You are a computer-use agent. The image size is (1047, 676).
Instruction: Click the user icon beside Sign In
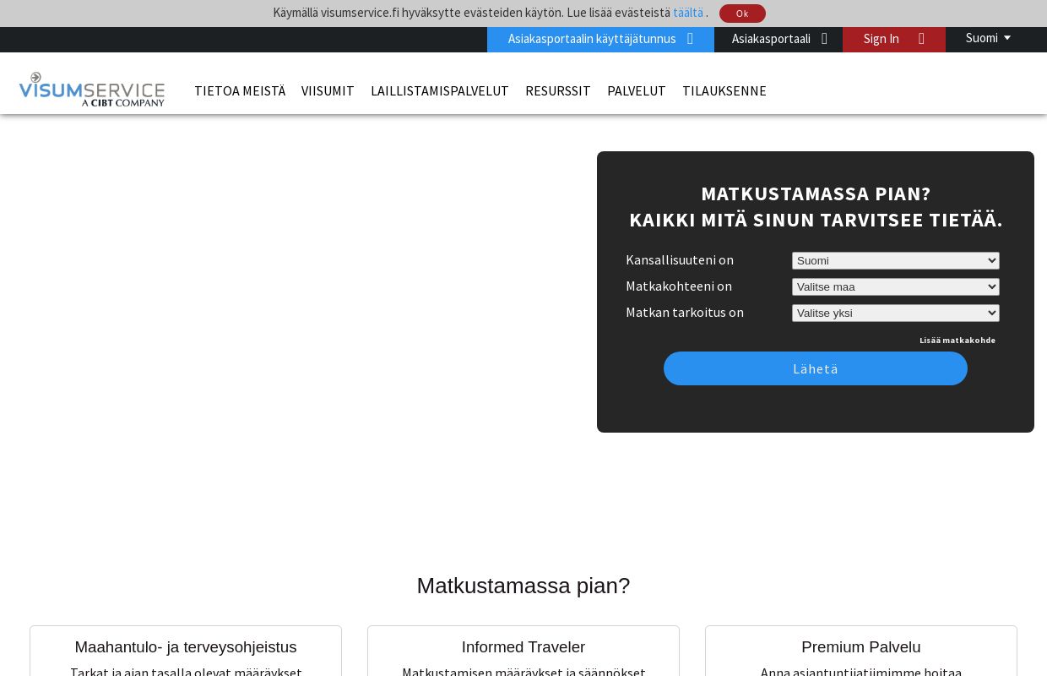[920, 38]
